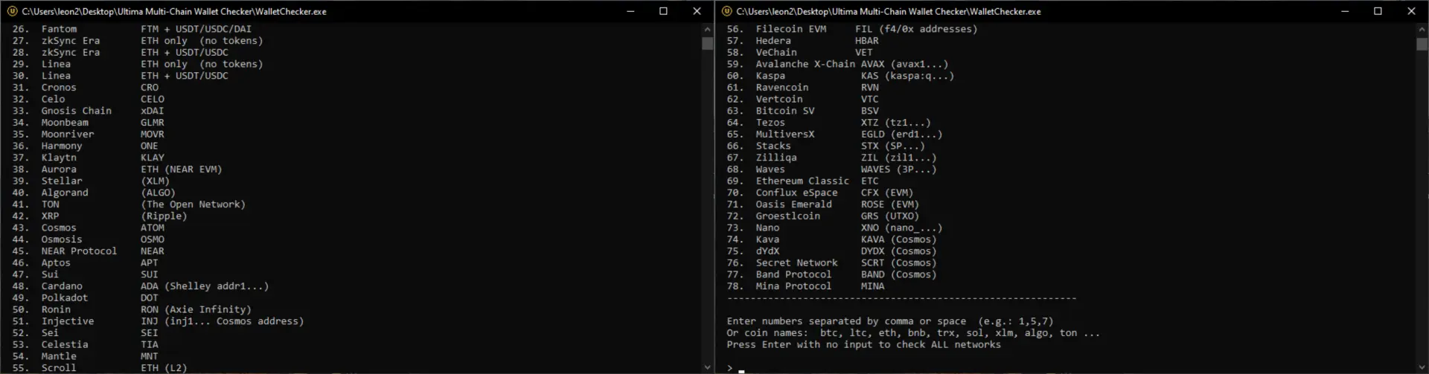This screenshot has width=1429, height=374.
Task: Select row 45 NEAR Protocol
Action: pyautogui.click(x=89, y=251)
